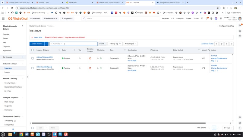The height and width of the screenshot is (137, 243).
Task: Expand the Start button extra options
Action: (46, 128)
